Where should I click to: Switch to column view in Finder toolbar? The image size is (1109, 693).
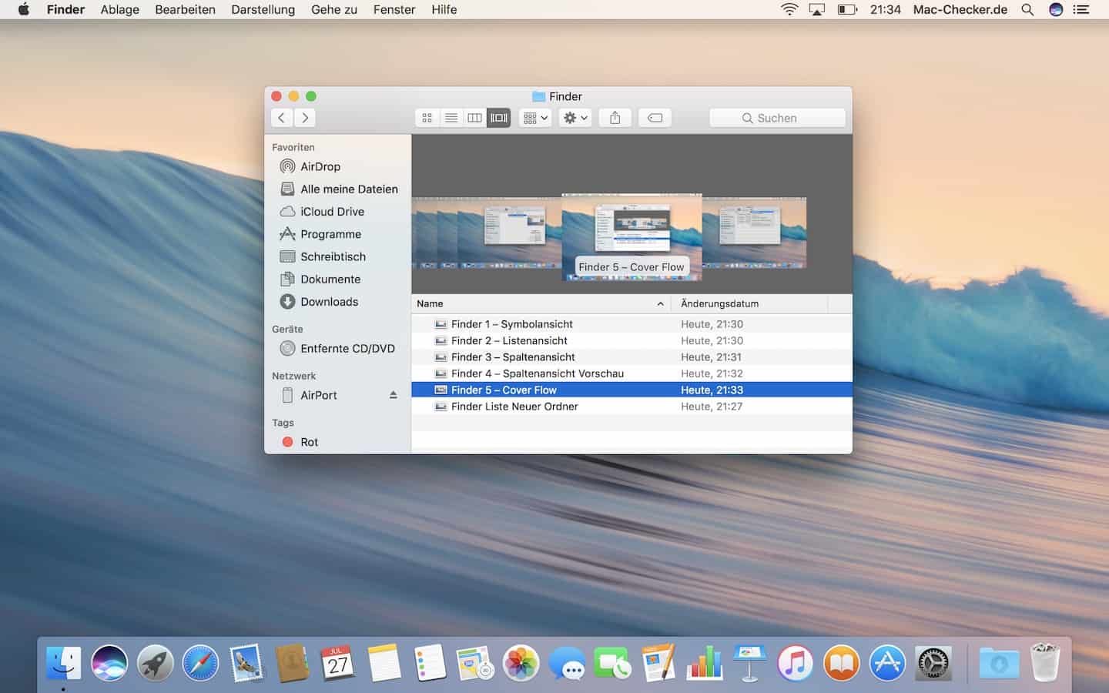[475, 118]
